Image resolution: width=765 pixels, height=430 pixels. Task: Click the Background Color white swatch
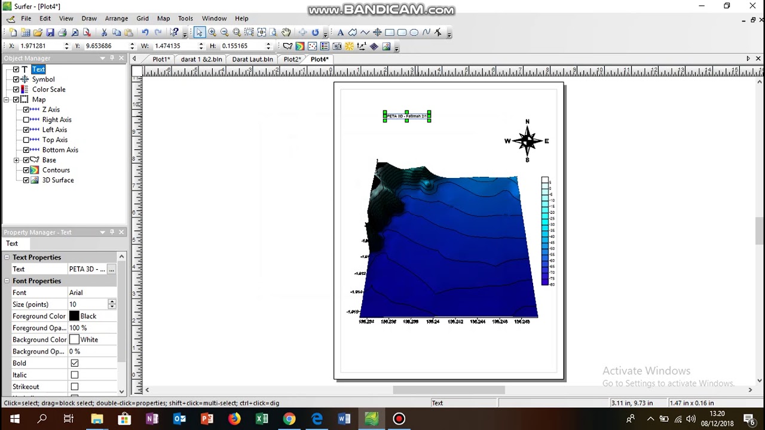74,340
